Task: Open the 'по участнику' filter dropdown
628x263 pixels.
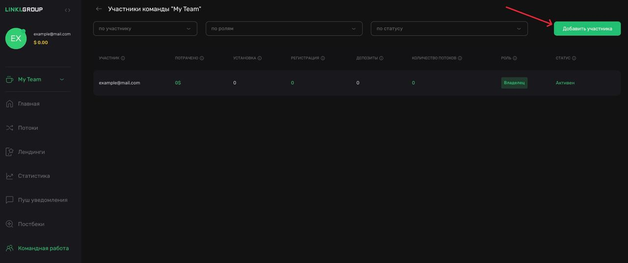Action: click(x=145, y=28)
